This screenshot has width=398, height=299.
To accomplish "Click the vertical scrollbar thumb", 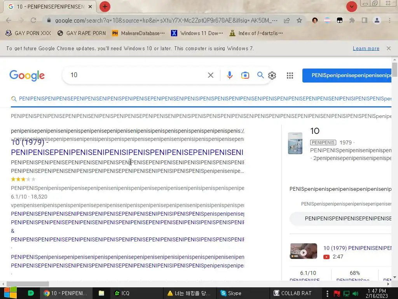I will (x=395, y=69).
